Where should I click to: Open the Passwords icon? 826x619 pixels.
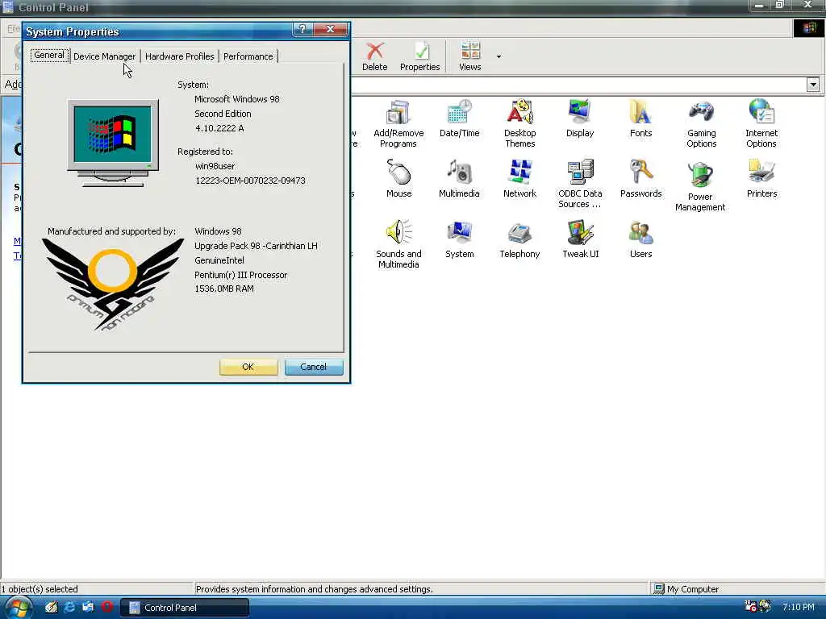click(640, 178)
